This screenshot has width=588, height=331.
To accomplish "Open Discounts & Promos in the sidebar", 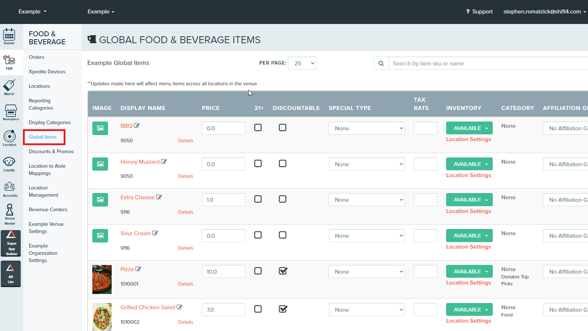I will point(51,151).
